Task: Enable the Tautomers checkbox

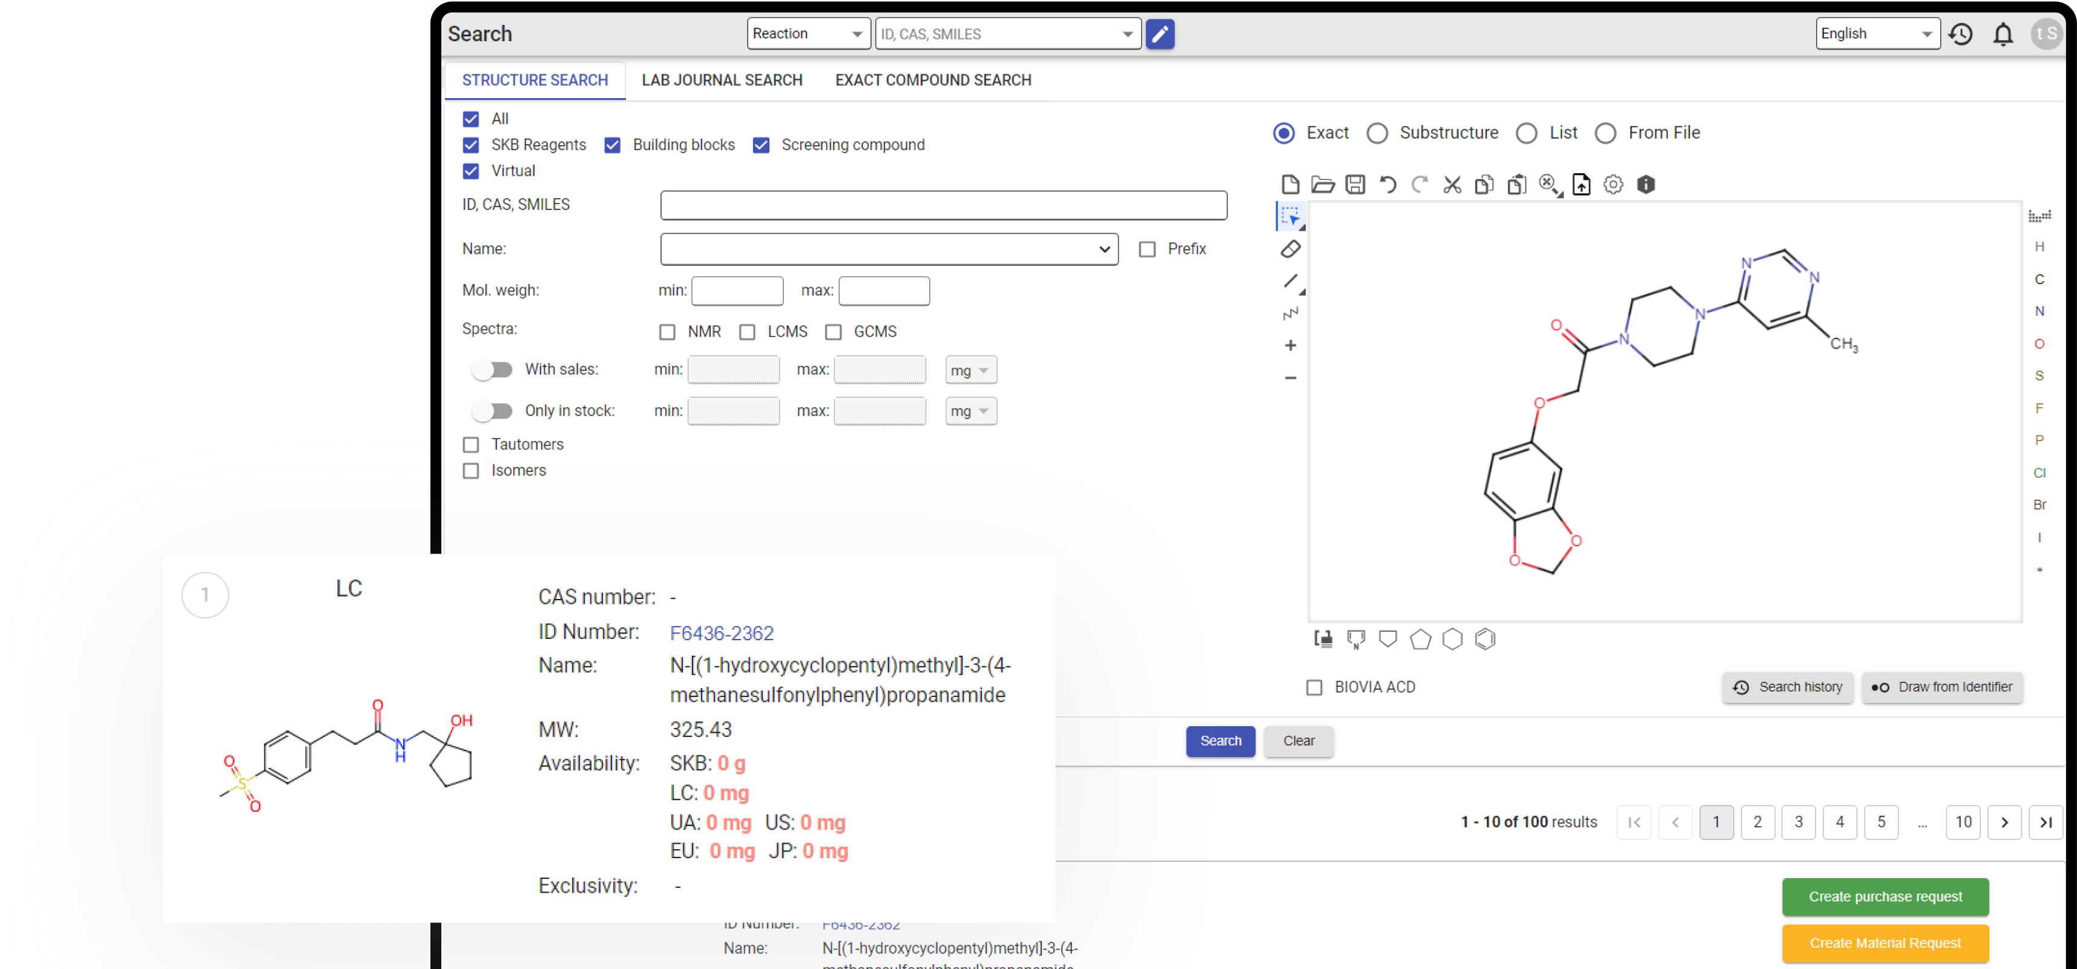Action: pyautogui.click(x=471, y=445)
